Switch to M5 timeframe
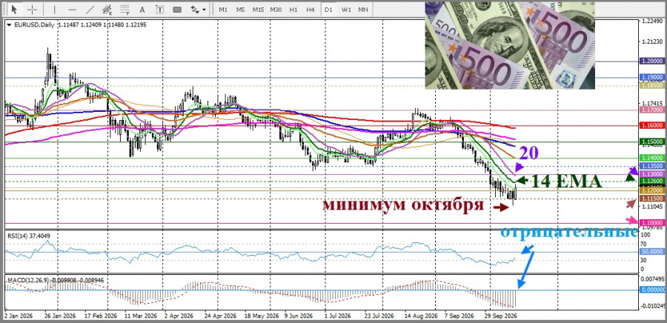667x323 pixels. pyautogui.click(x=240, y=9)
